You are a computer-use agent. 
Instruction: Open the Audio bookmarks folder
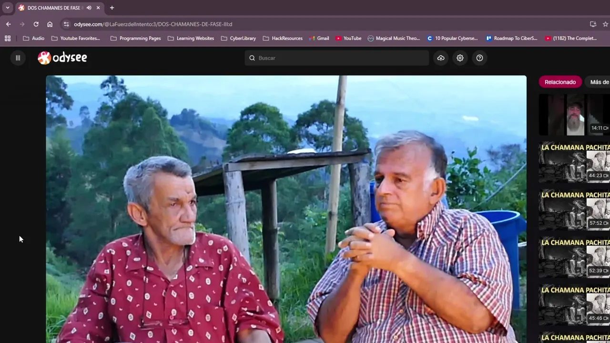coord(33,38)
